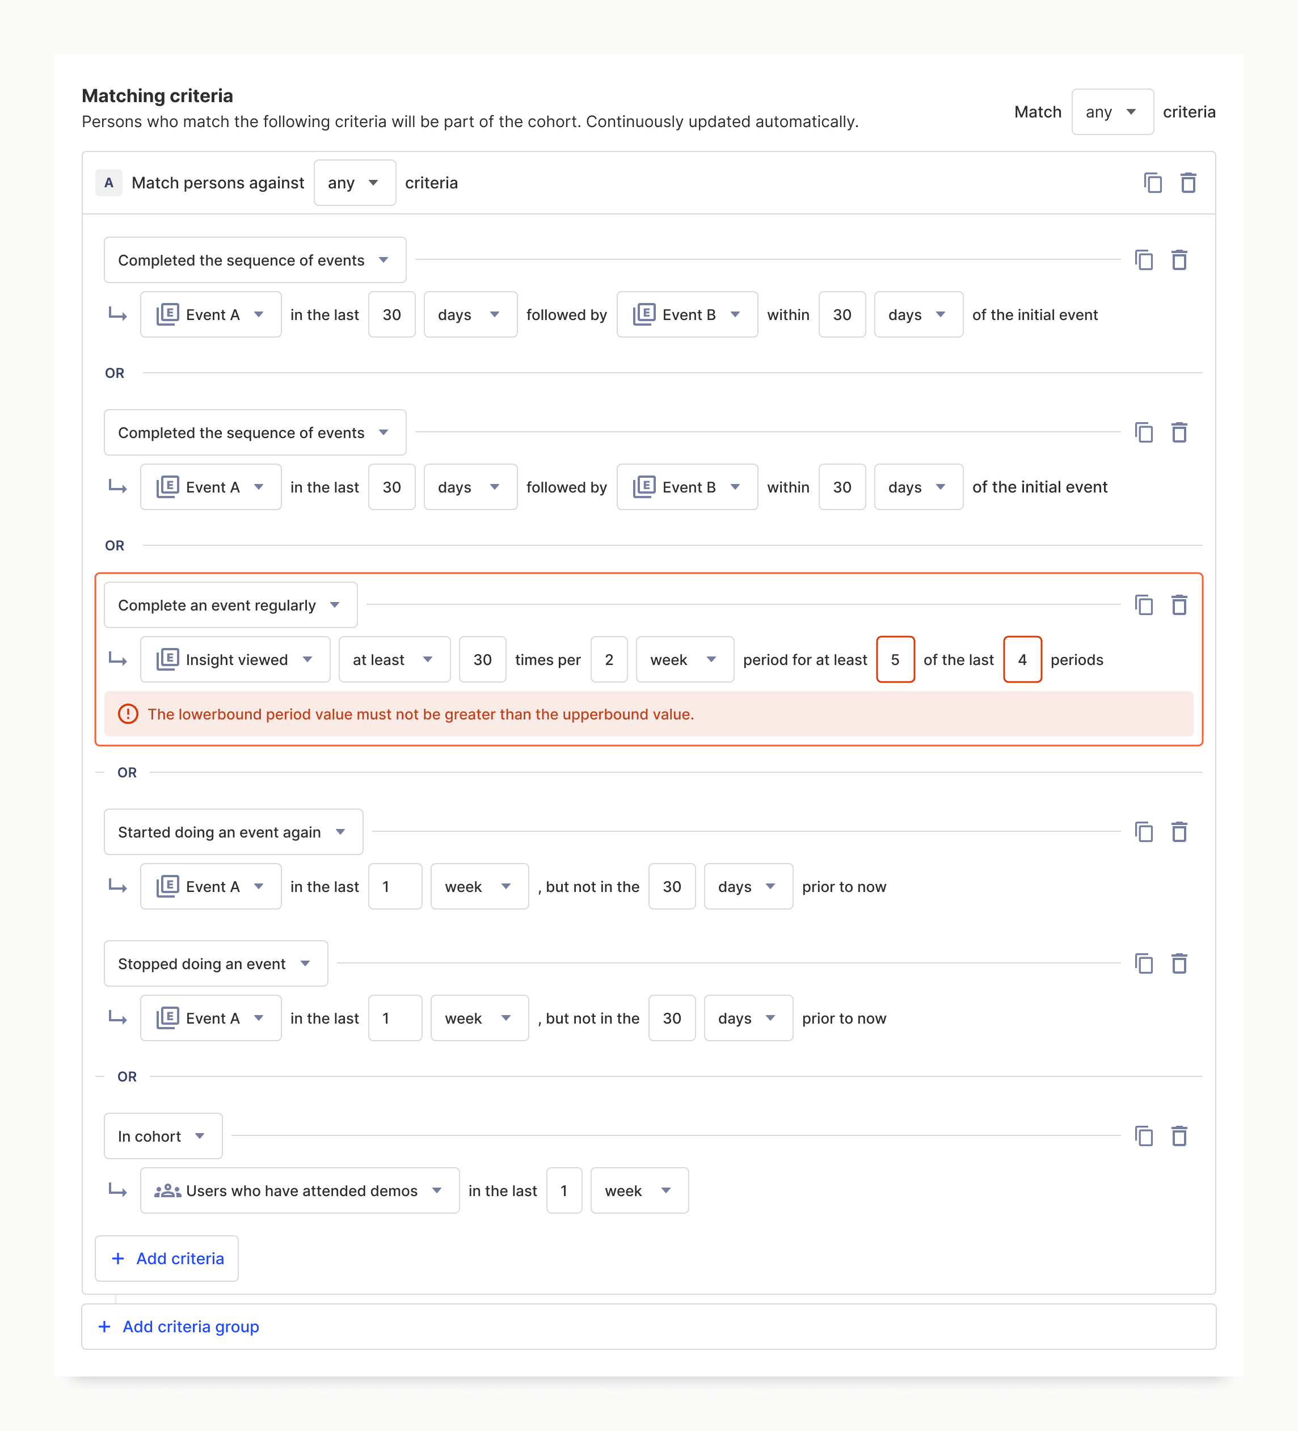The height and width of the screenshot is (1431, 1298).
Task: Click 'Add criteria group' button
Action: (179, 1327)
